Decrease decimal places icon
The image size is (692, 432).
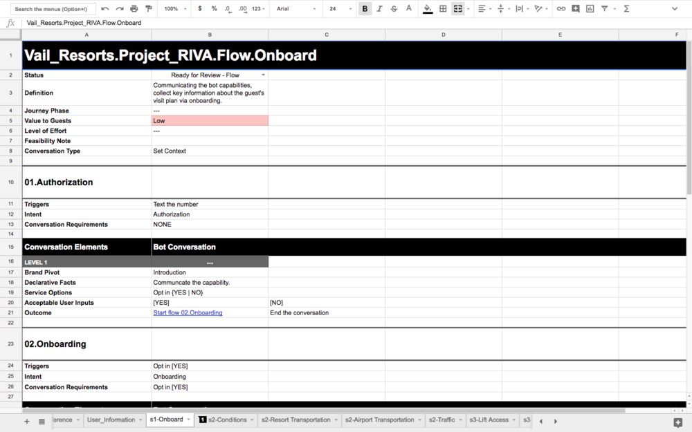click(228, 9)
